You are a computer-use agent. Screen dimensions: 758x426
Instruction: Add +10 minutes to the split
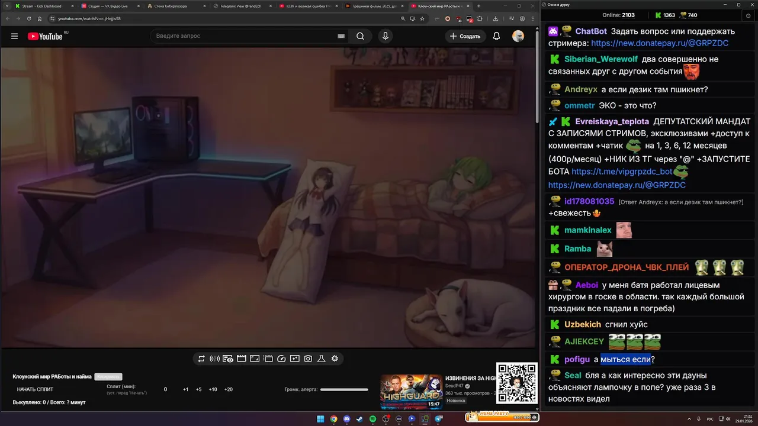pos(213,389)
